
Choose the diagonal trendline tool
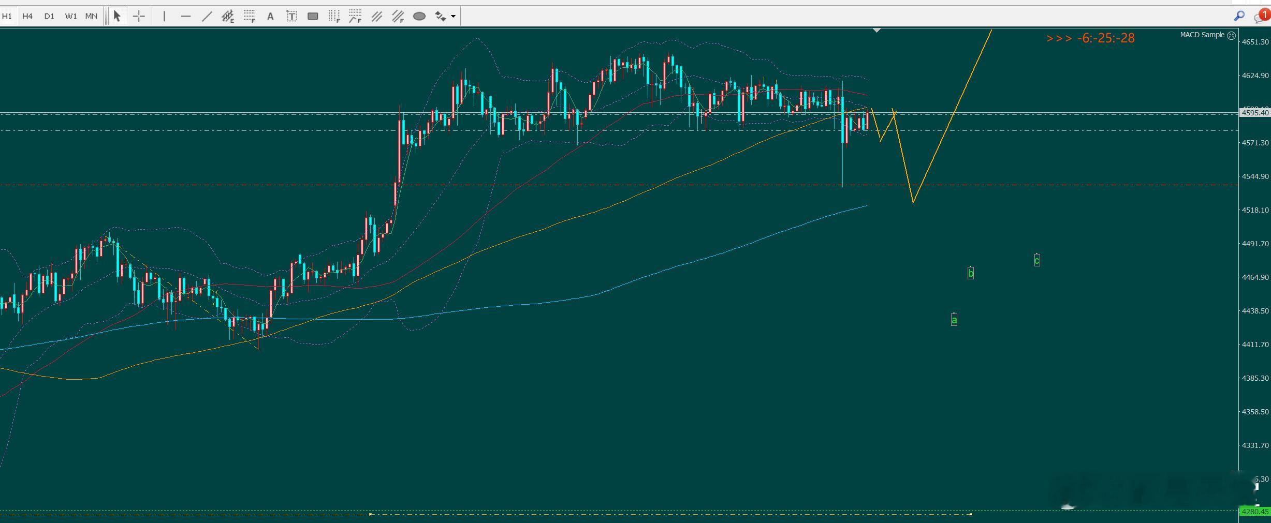pos(207,17)
